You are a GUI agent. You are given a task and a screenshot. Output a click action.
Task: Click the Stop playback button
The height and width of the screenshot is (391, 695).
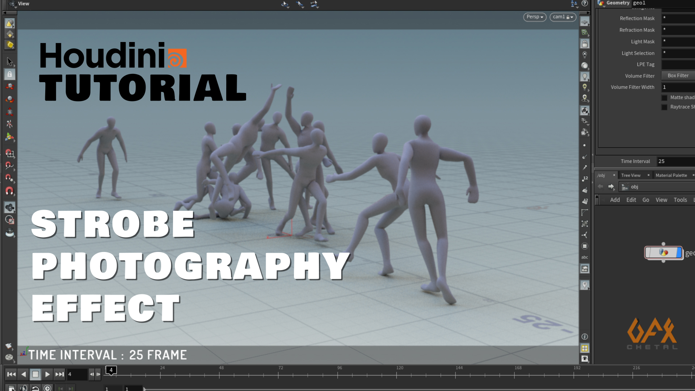click(x=35, y=374)
